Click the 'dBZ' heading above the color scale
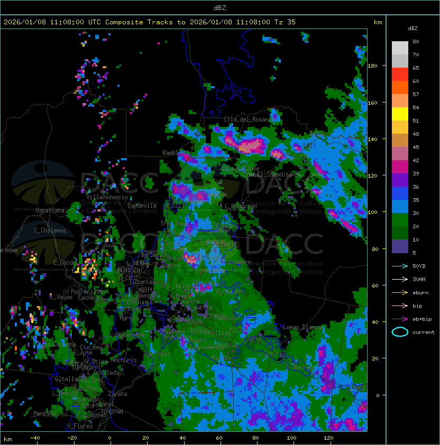This screenshot has width=440, height=445. 412,29
